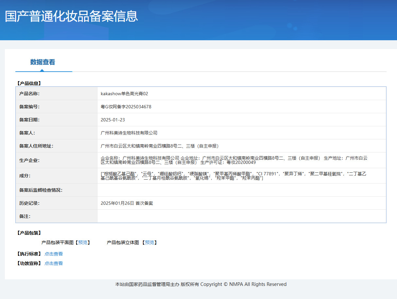Click the filing number 粤G妆网备字2025034678
The height and width of the screenshot is (299, 397).
126,107
